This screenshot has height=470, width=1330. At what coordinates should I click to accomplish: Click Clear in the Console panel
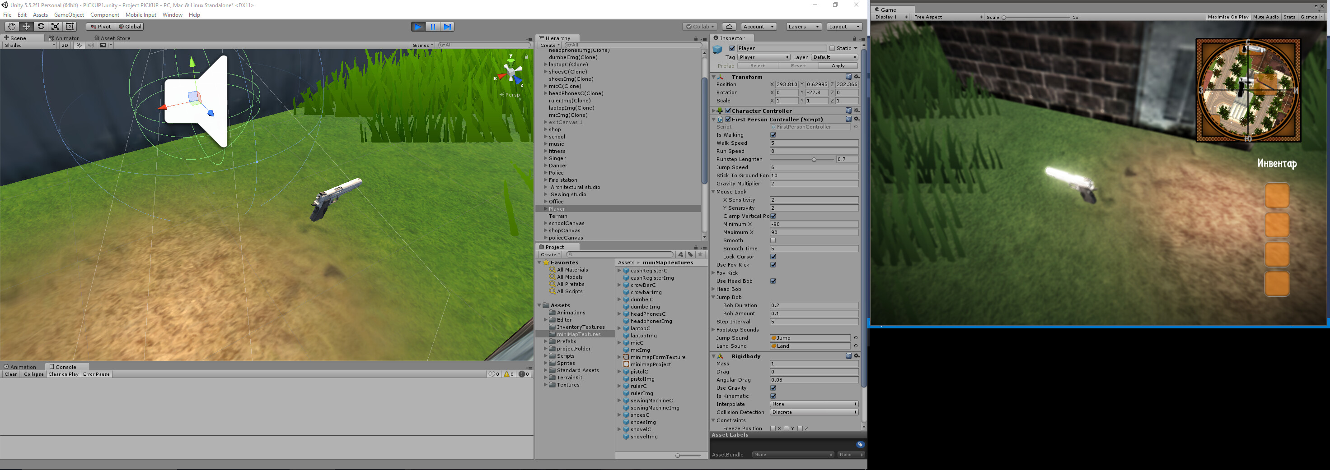click(10, 374)
